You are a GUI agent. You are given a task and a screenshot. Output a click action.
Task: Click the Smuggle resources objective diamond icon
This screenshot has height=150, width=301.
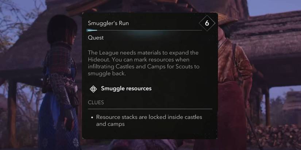(93, 89)
